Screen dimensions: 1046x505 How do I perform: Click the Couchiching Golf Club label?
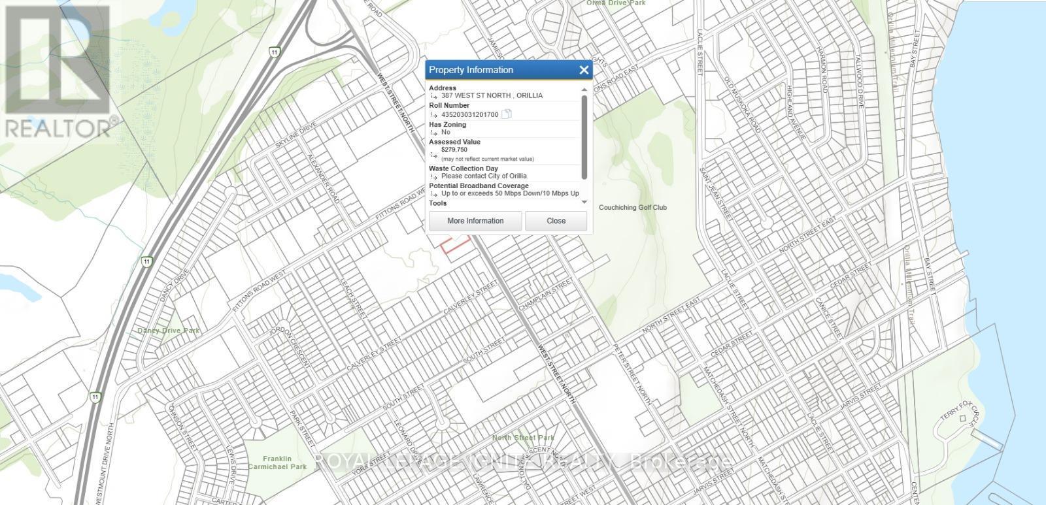[x=632, y=208]
